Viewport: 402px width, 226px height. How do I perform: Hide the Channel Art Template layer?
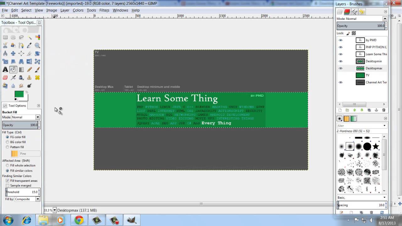pos(340,82)
